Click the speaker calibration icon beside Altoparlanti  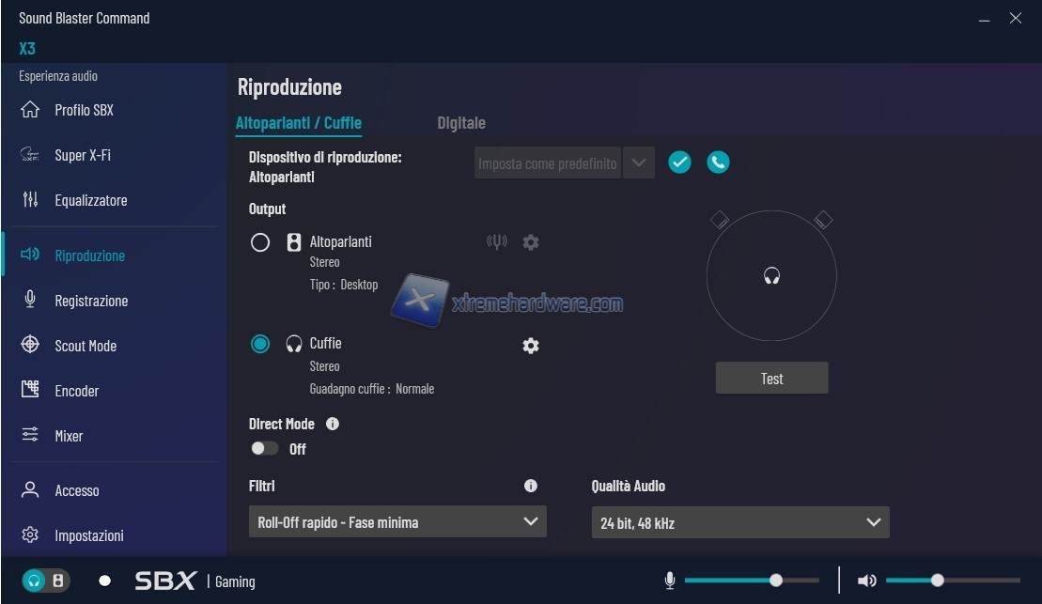click(496, 242)
